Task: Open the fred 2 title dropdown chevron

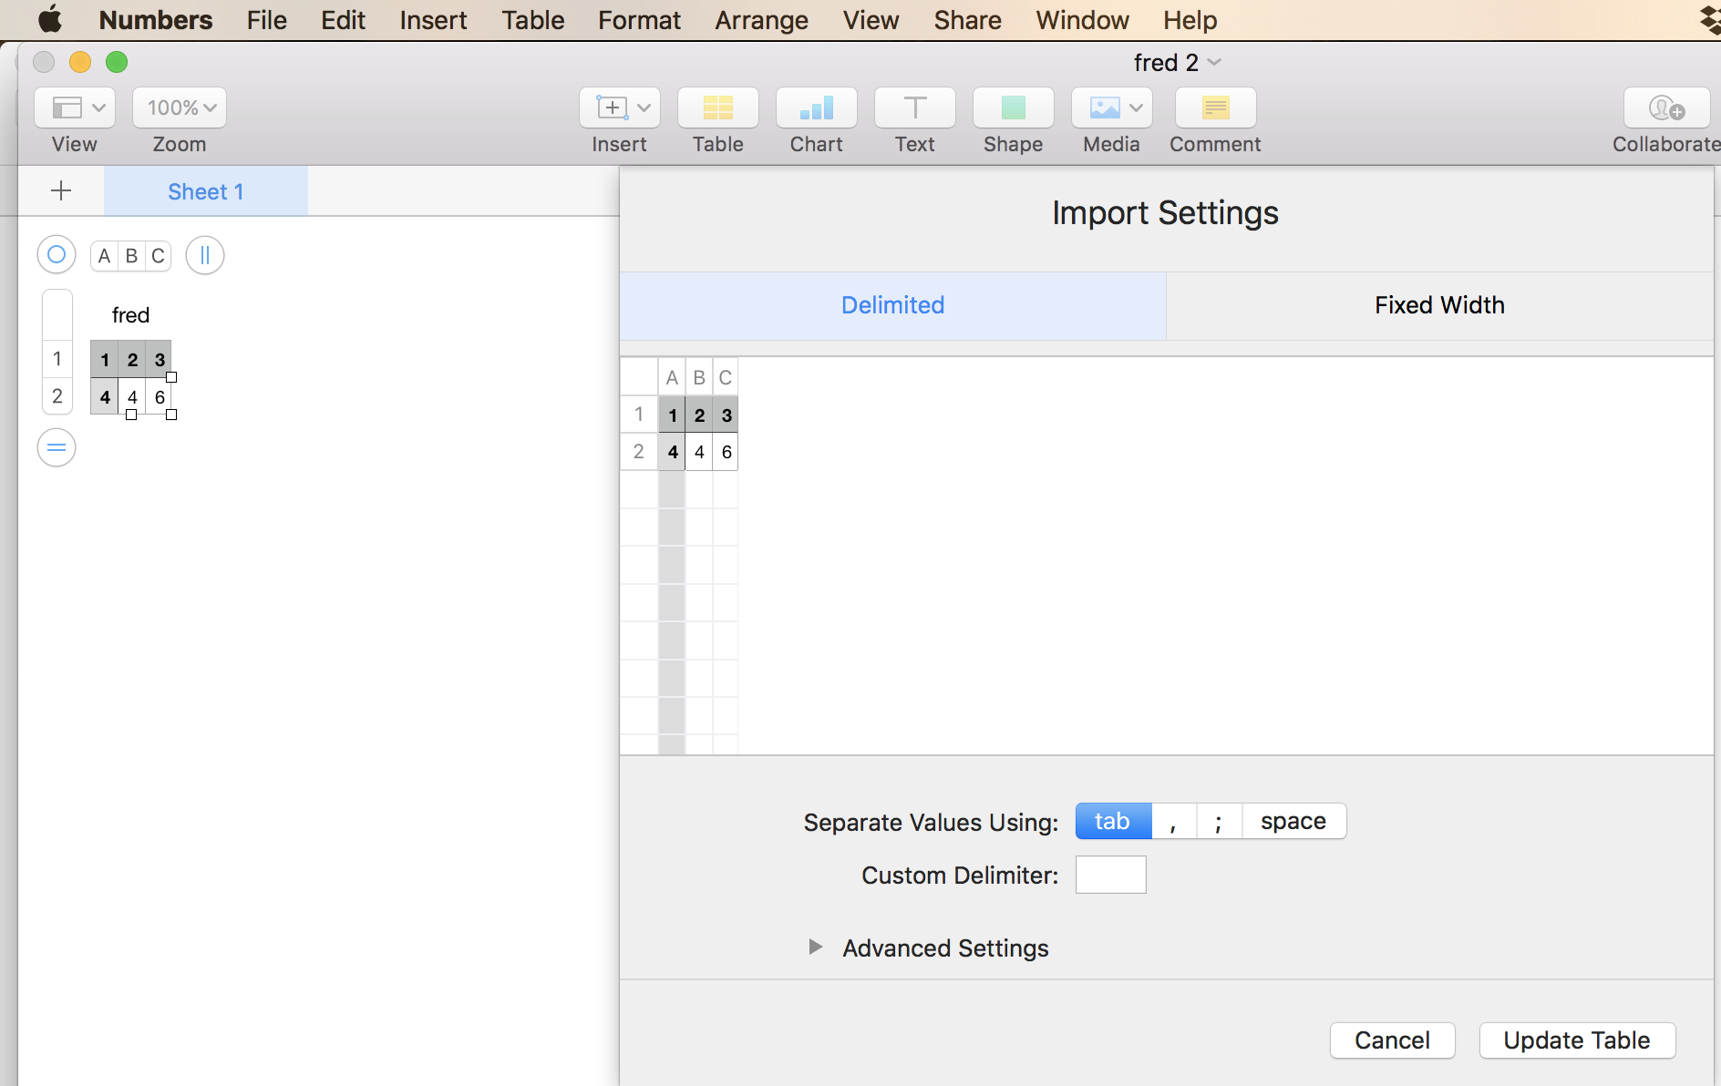Action: tap(1214, 62)
